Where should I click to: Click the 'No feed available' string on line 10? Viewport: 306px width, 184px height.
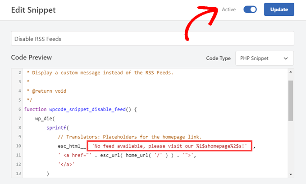[170, 146]
